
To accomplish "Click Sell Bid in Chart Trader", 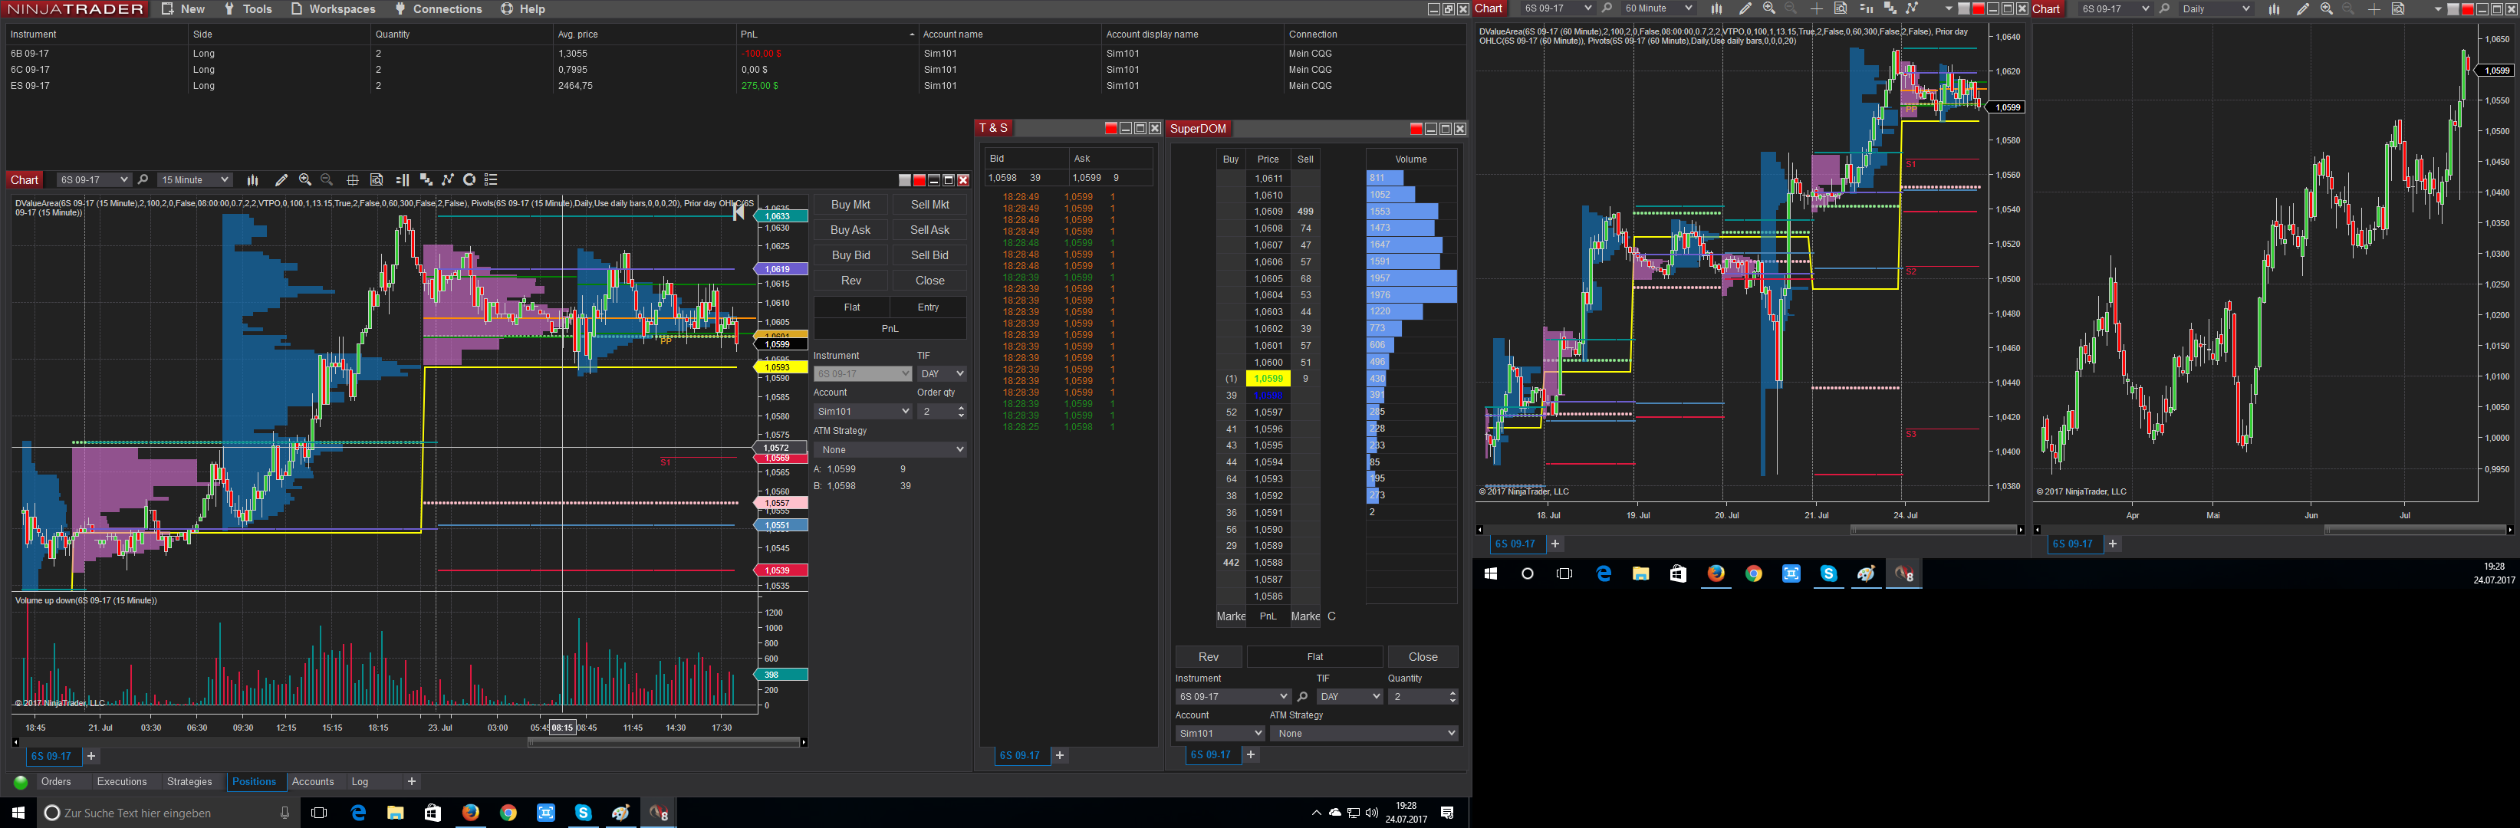I will tap(929, 255).
